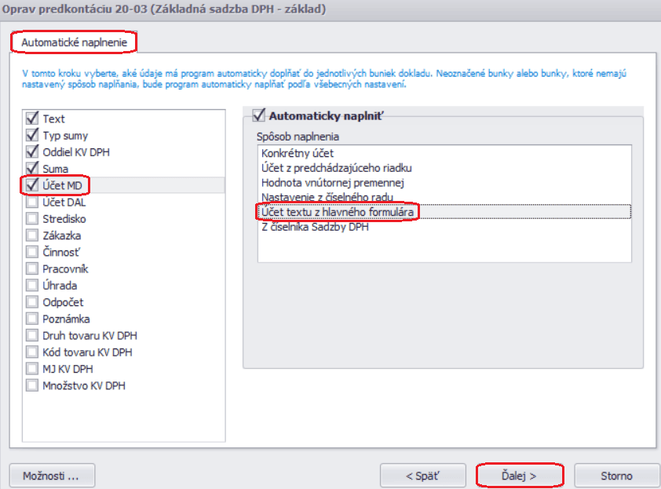This screenshot has width=661, height=489.
Task: Enable the Zákazka checkbox
Action: pyautogui.click(x=32, y=235)
